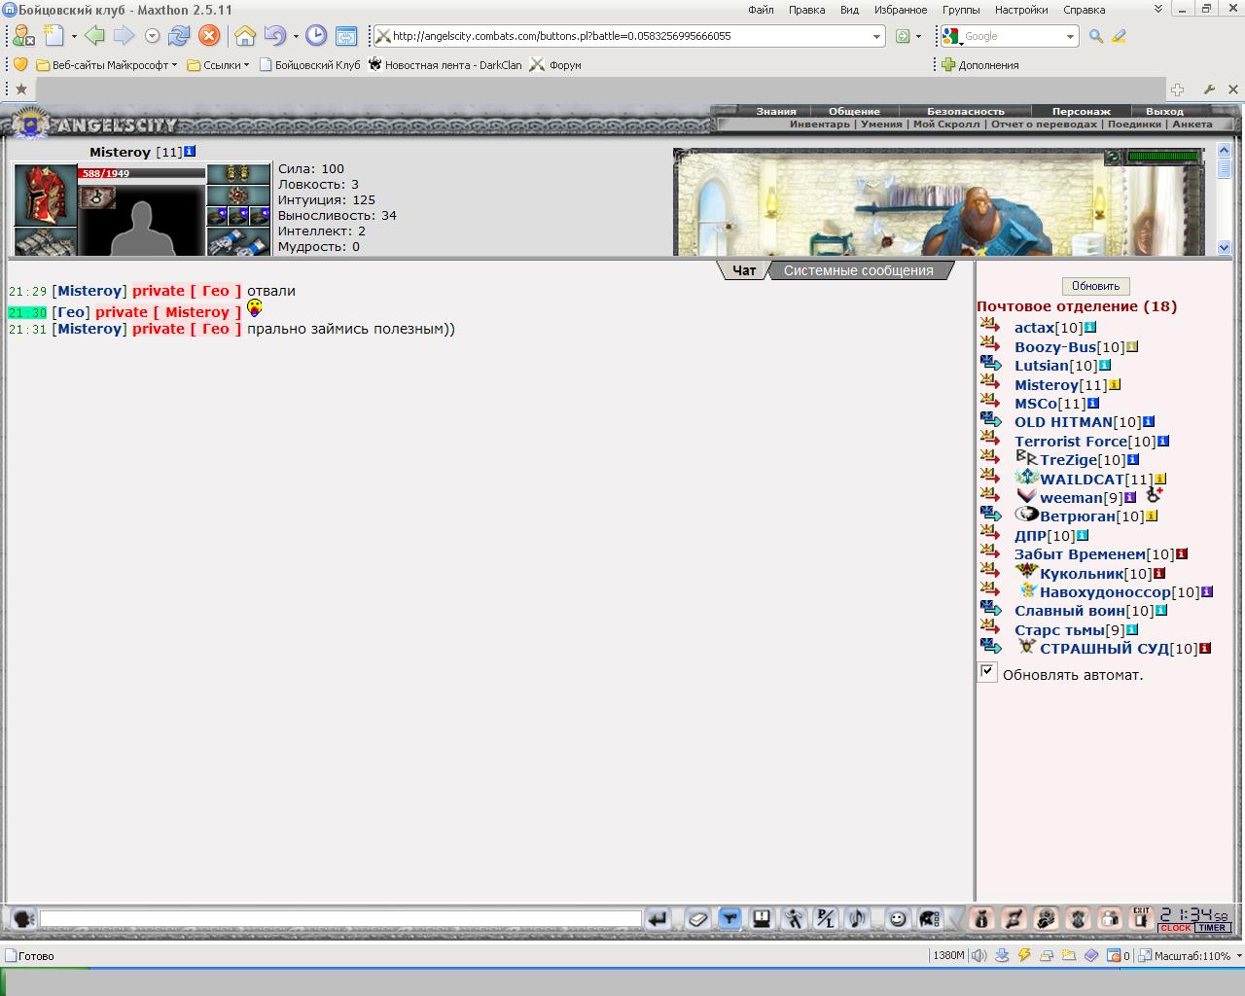
Task: Open the 'Персонаж' game menu
Action: (1081, 111)
